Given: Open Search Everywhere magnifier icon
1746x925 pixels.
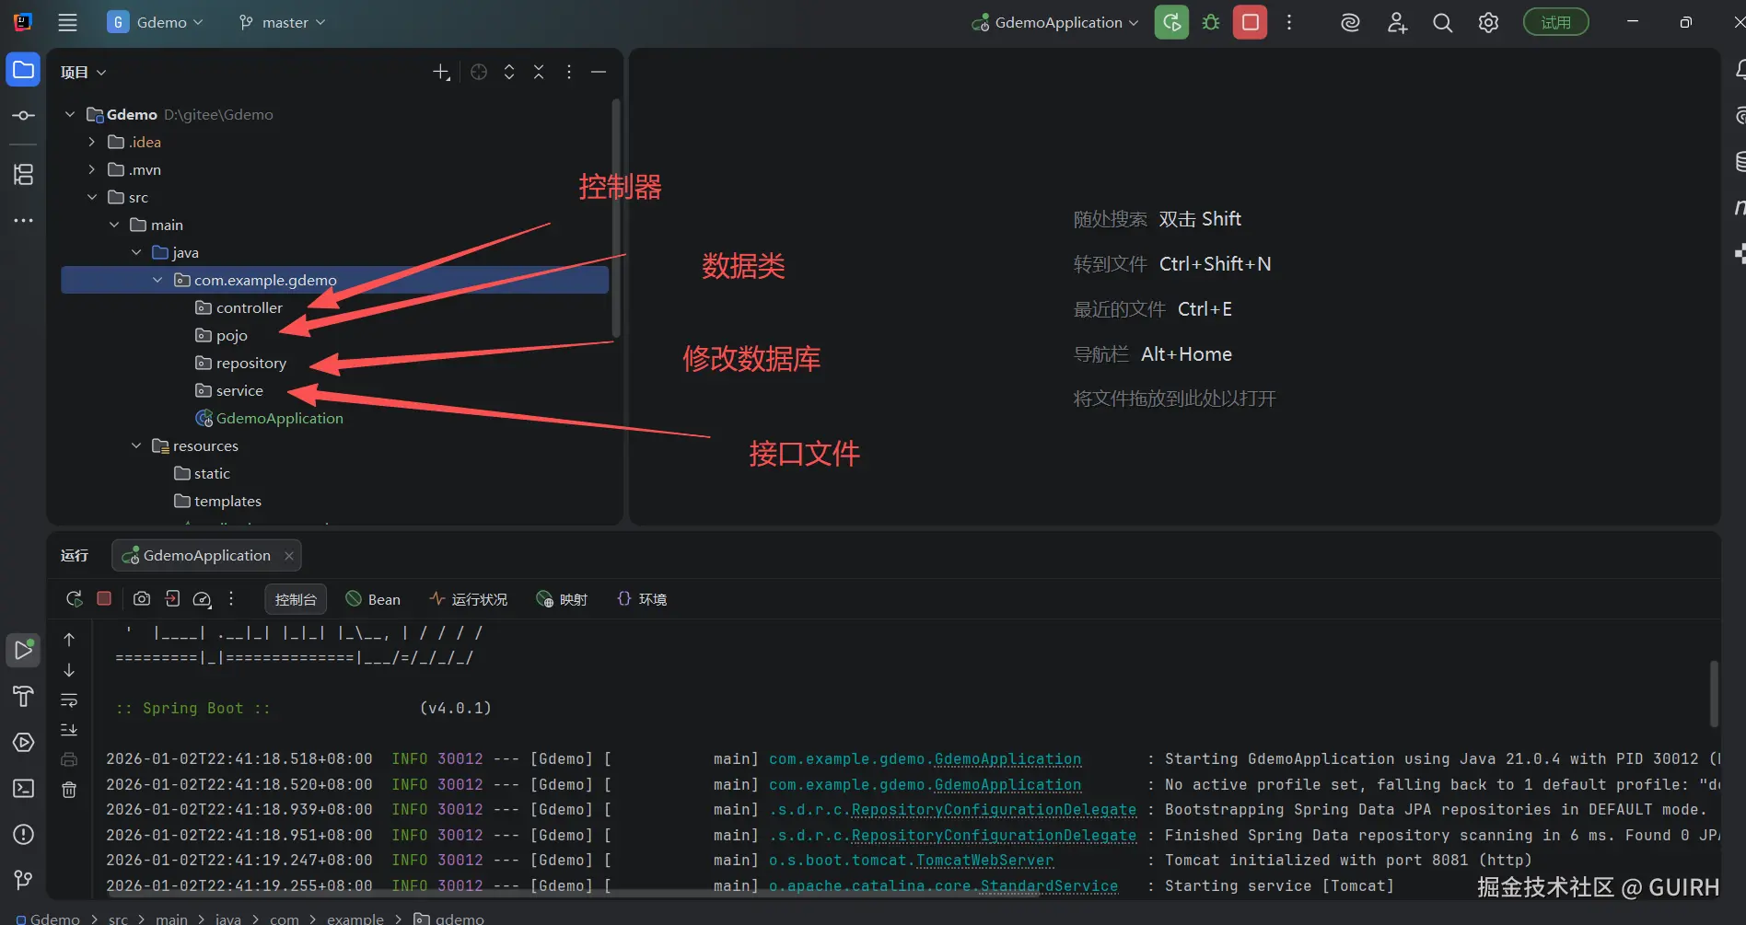Looking at the screenshot, I should pyautogui.click(x=1442, y=22).
